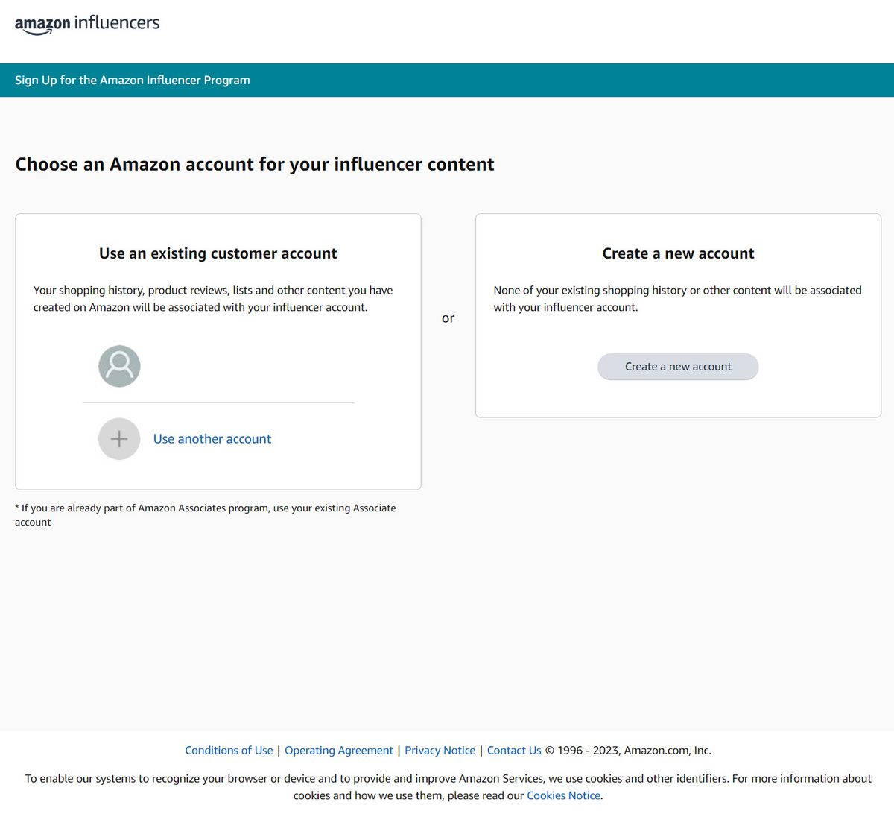Click the "Choose an Amazon account" page heading
This screenshot has height=814, width=894.
click(255, 165)
